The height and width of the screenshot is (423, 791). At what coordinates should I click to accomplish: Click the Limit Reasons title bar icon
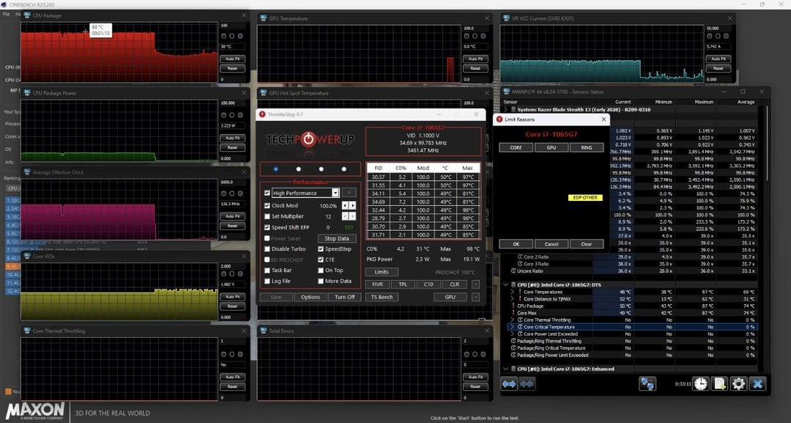(x=500, y=119)
